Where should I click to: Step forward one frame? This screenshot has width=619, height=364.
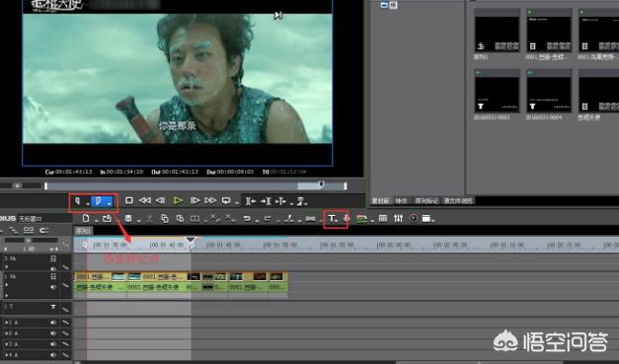tap(195, 200)
